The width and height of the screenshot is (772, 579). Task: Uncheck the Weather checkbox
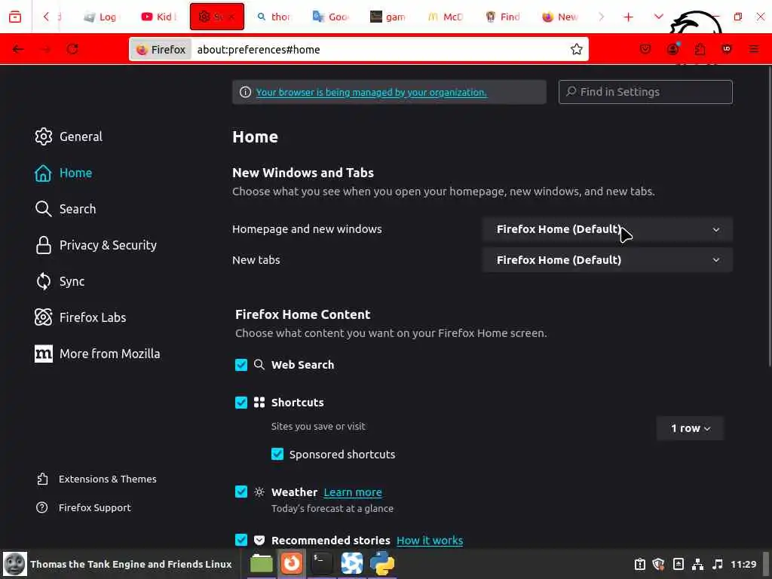tap(241, 492)
